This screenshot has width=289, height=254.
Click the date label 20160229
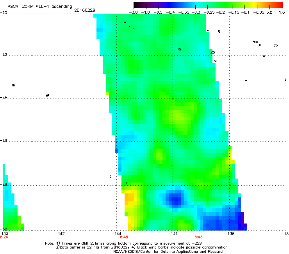[85, 10]
